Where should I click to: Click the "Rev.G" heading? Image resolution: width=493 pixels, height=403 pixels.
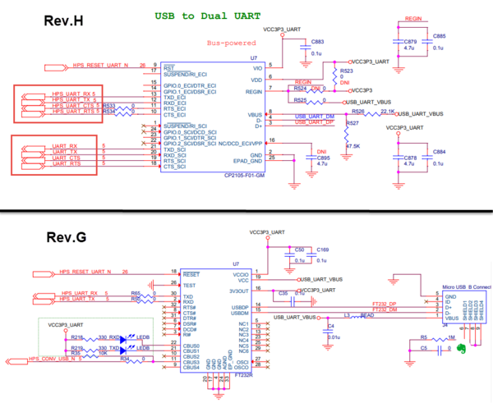pos(67,237)
